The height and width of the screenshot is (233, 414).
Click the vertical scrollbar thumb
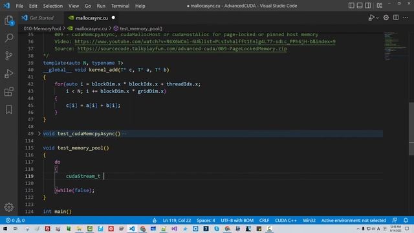tap(411, 129)
